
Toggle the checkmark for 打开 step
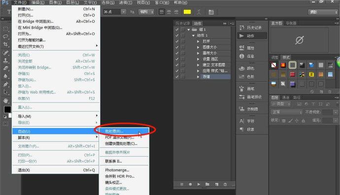(177, 41)
